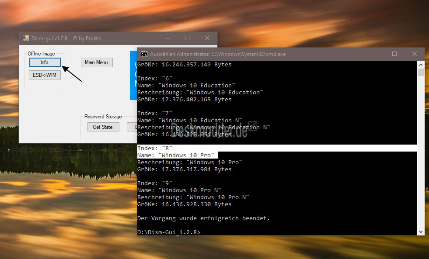The width and height of the screenshot is (429, 259).
Task: Click the Dism-gui app icon in title bar
Action: [x=26, y=38]
